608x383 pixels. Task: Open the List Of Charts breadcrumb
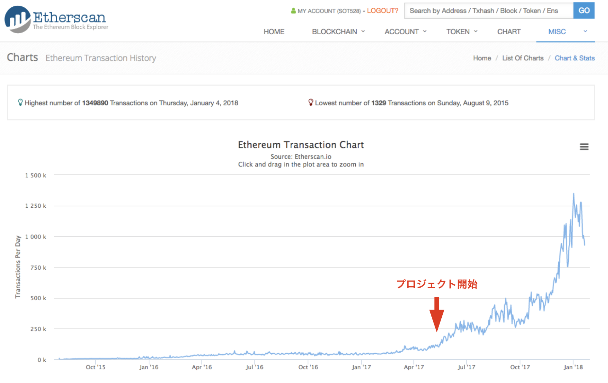pyautogui.click(x=523, y=58)
